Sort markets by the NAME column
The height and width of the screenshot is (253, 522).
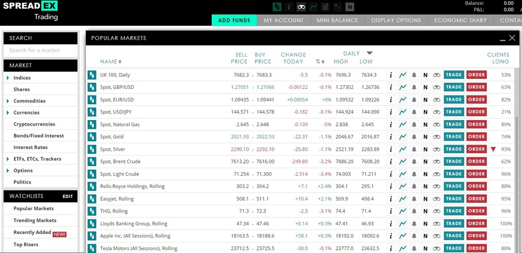pos(111,61)
